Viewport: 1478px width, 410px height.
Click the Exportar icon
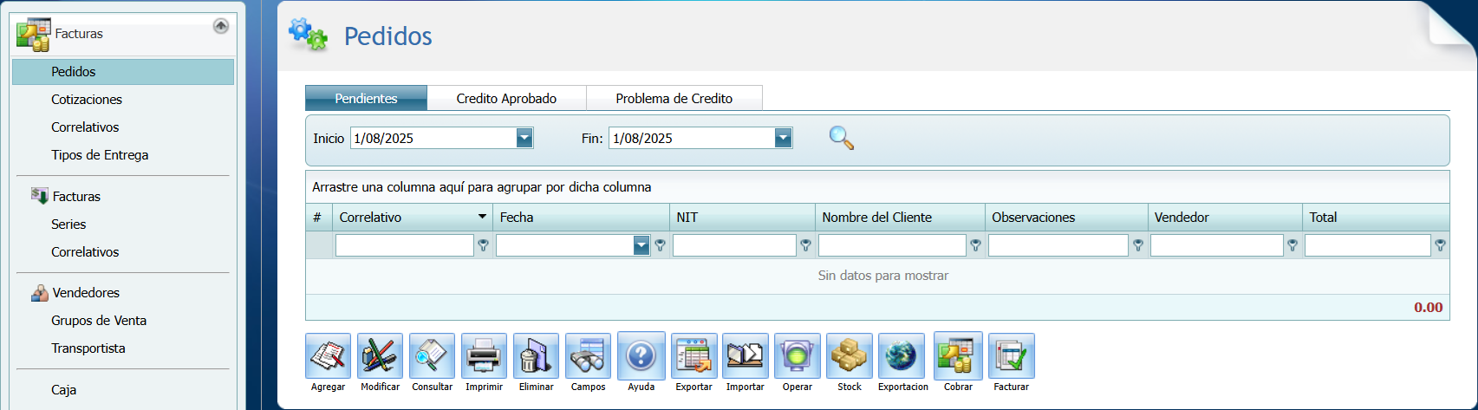(x=694, y=356)
